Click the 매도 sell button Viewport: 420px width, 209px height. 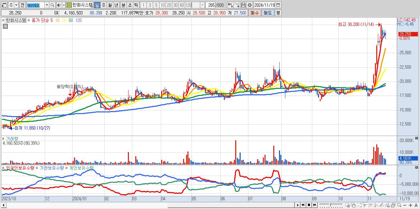pos(268,13)
